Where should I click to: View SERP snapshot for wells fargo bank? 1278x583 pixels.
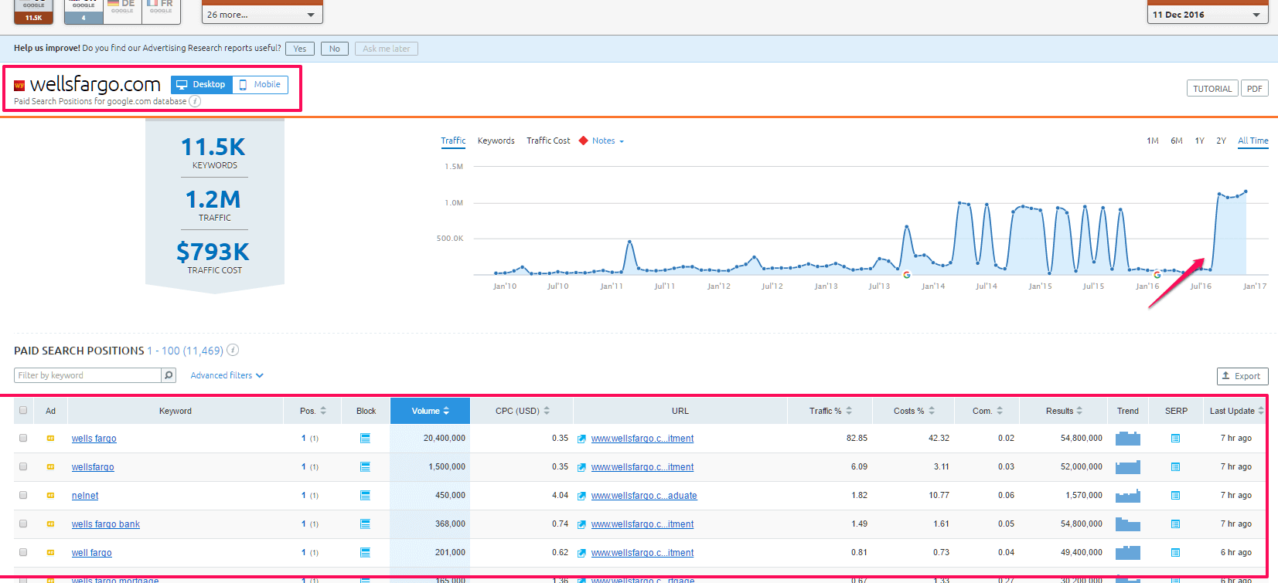pyautogui.click(x=1175, y=524)
